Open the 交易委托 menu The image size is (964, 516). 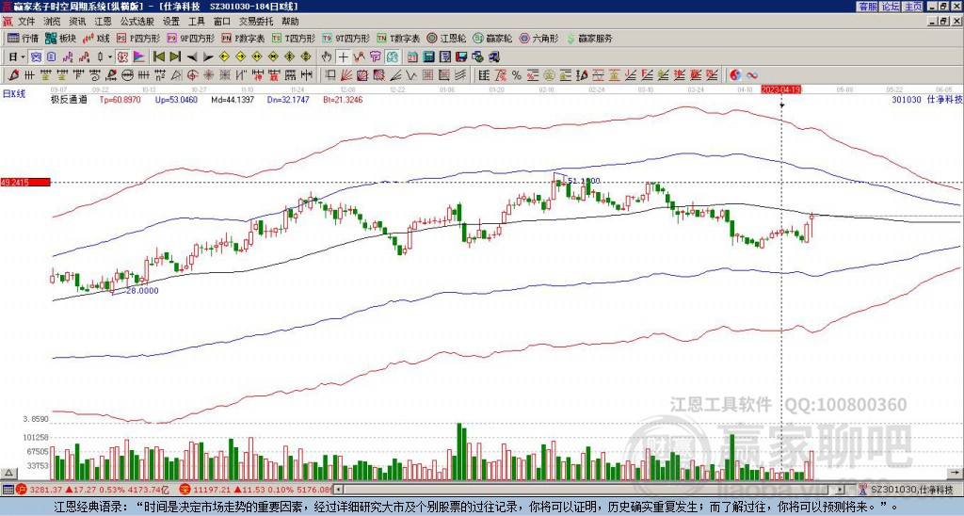point(256,22)
